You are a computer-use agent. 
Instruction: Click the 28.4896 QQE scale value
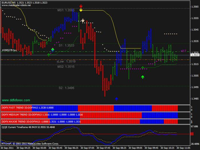195,144
